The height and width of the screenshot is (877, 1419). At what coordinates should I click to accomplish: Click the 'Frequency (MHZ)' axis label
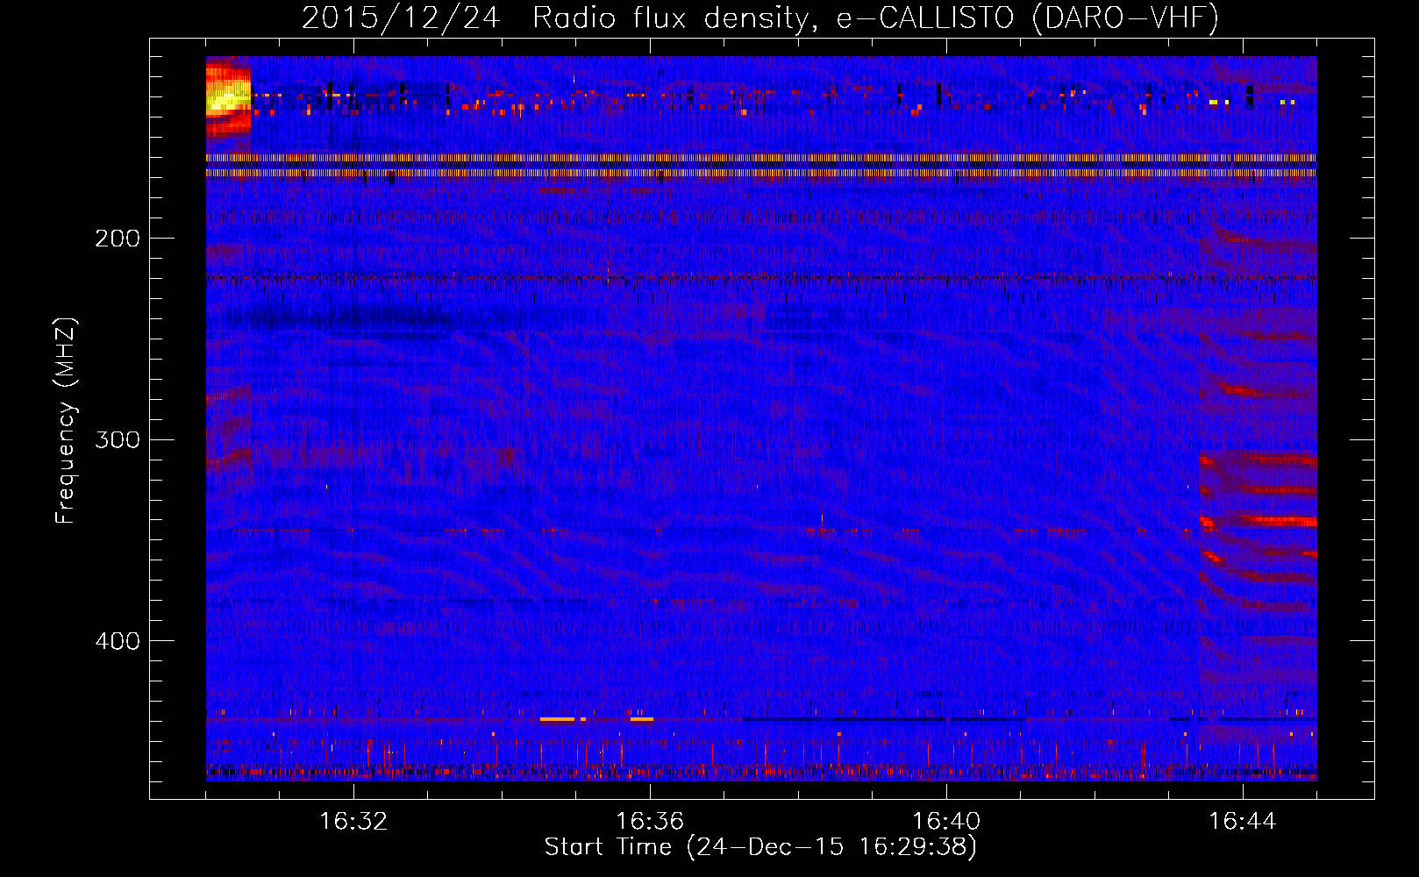[66, 420]
